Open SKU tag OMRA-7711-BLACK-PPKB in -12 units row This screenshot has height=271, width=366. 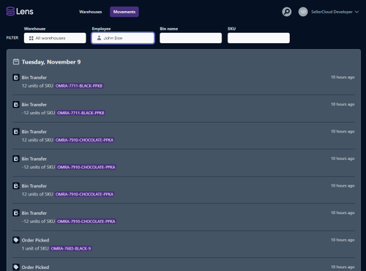pyautogui.click(x=81, y=113)
